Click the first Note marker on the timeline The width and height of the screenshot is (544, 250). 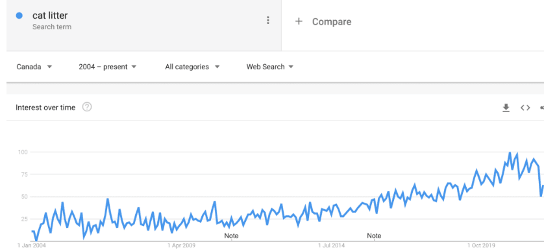tap(231, 236)
